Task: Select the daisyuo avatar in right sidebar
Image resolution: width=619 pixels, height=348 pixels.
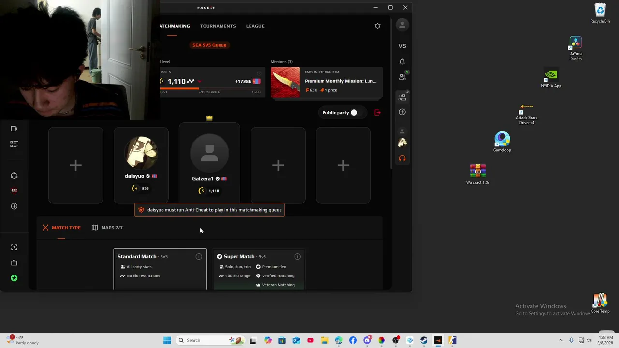Action: (x=402, y=143)
